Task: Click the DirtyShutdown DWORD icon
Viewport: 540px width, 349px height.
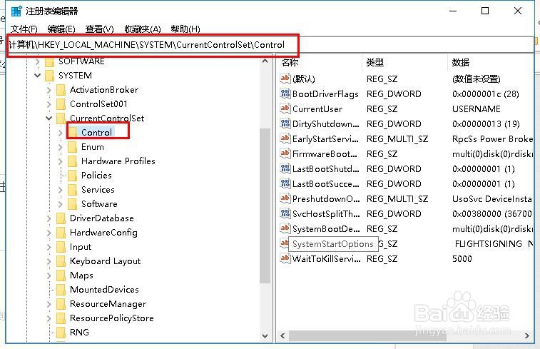Action: 285,123
